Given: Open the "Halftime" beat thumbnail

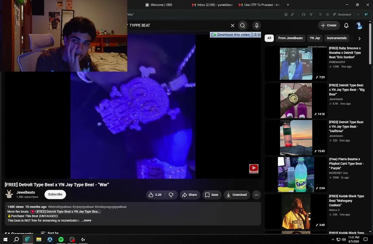Looking at the screenshot, I should [296, 138].
